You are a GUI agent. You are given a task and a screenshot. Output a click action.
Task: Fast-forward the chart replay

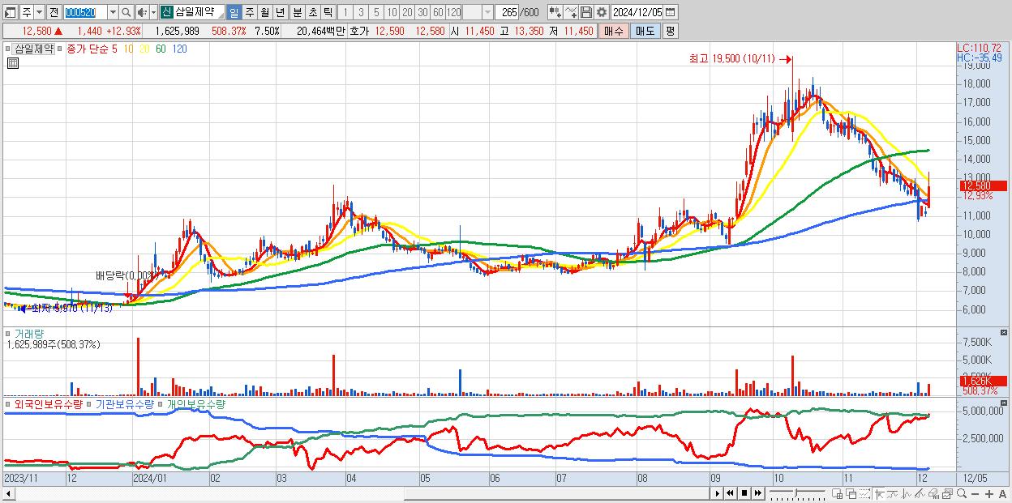757,492
